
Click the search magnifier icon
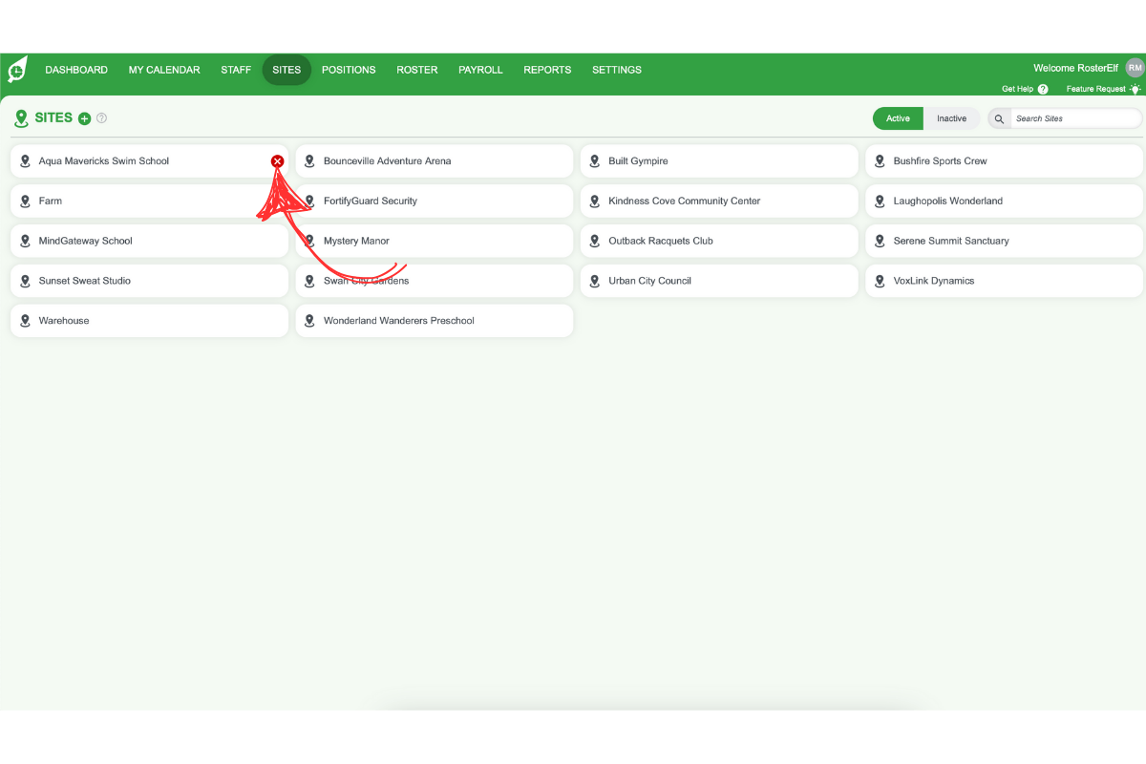[999, 118]
